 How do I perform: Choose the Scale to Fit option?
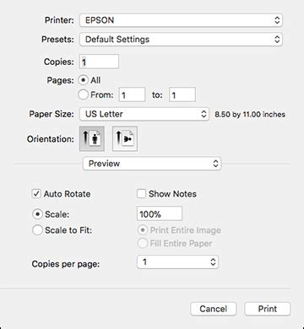37,230
